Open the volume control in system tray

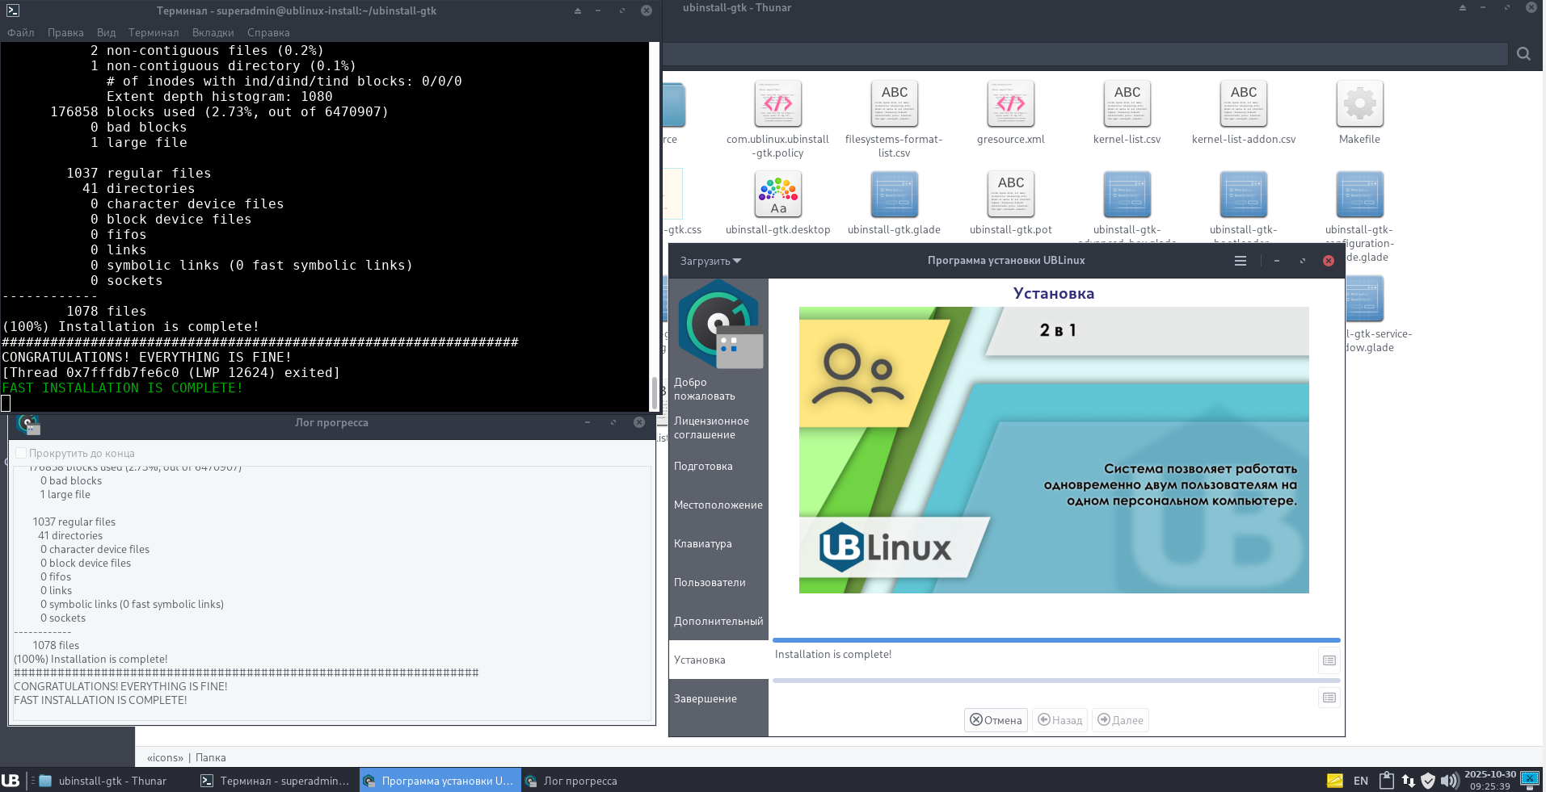pyautogui.click(x=1450, y=781)
